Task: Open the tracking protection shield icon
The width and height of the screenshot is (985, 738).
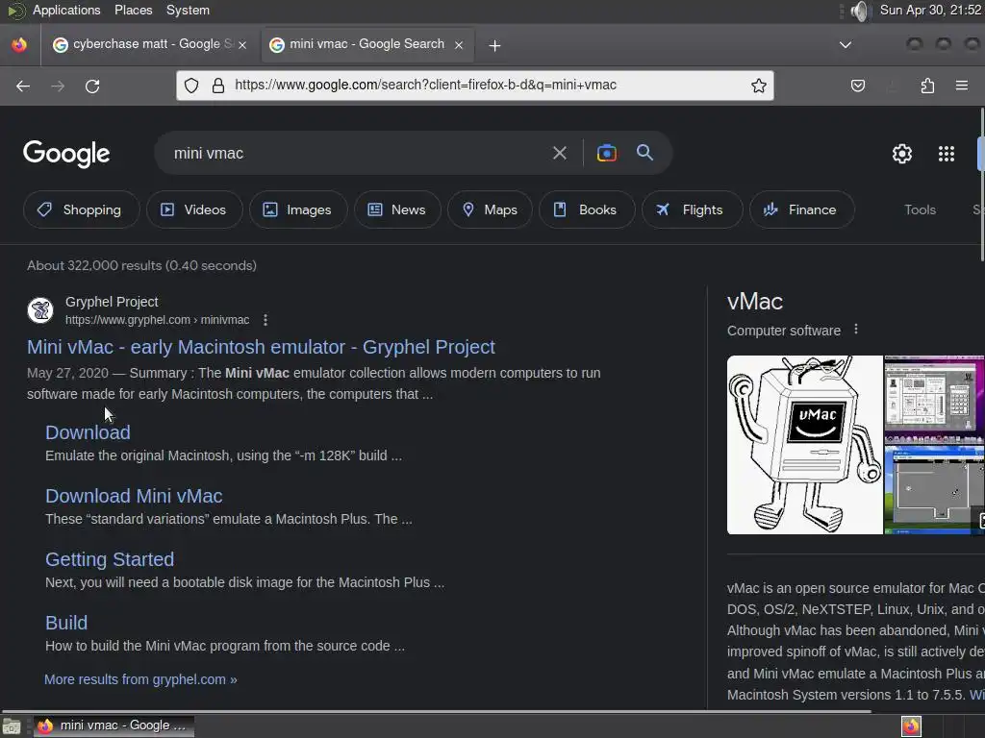Action: tap(191, 86)
